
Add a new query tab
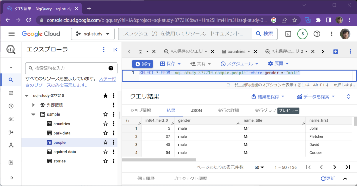click(336, 52)
